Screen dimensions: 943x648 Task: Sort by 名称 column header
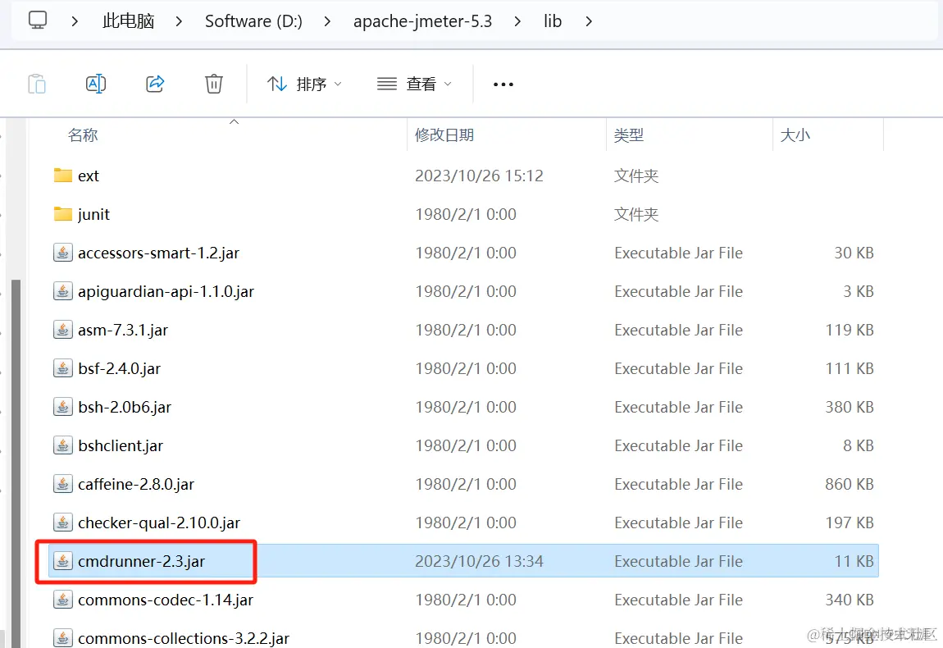tap(82, 135)
